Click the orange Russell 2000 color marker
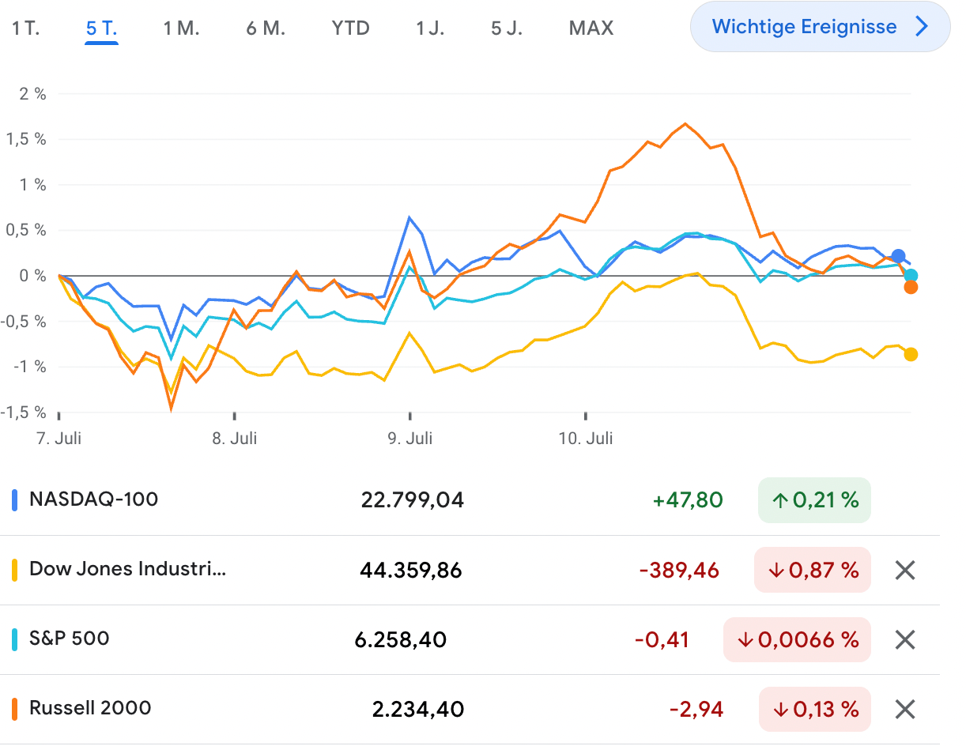This screenshot has height=746, width=966. [x=15, y=709]
